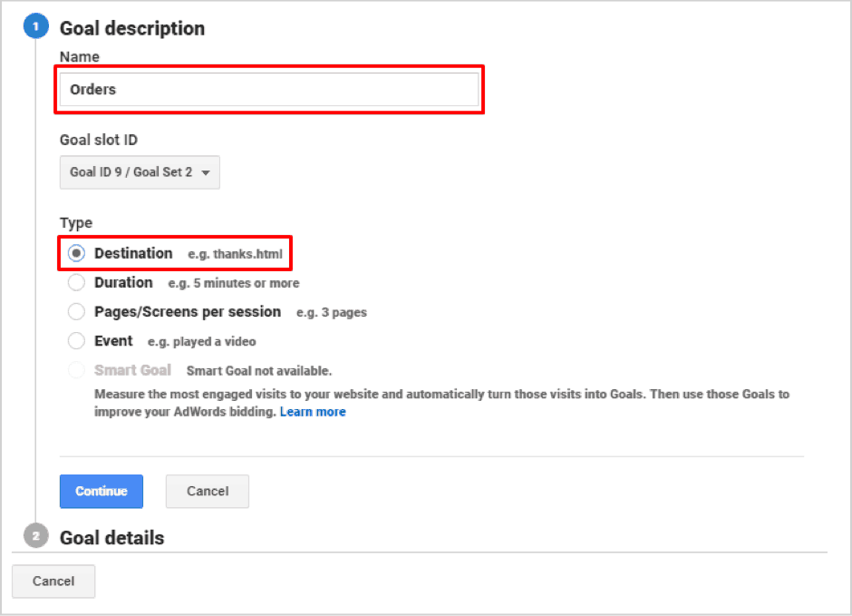Expand the Goal details section heading
Image resolution: width=852 pixels, height=616 pixels.
click(x=111, y=538)
